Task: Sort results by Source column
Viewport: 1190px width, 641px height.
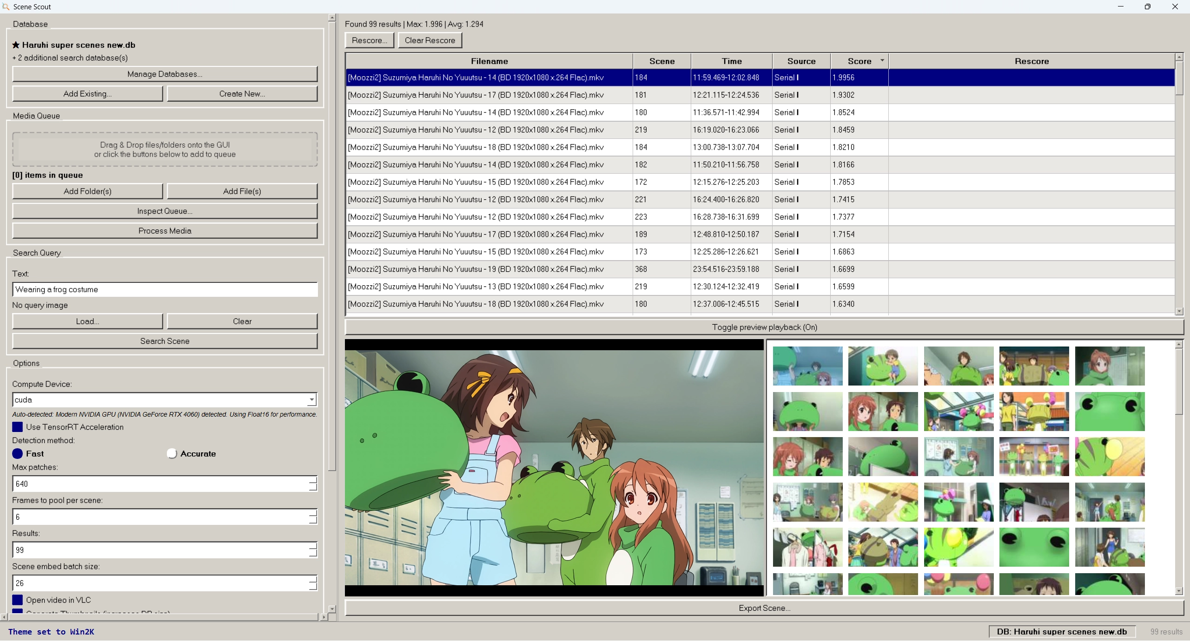Action: [801, 61]
